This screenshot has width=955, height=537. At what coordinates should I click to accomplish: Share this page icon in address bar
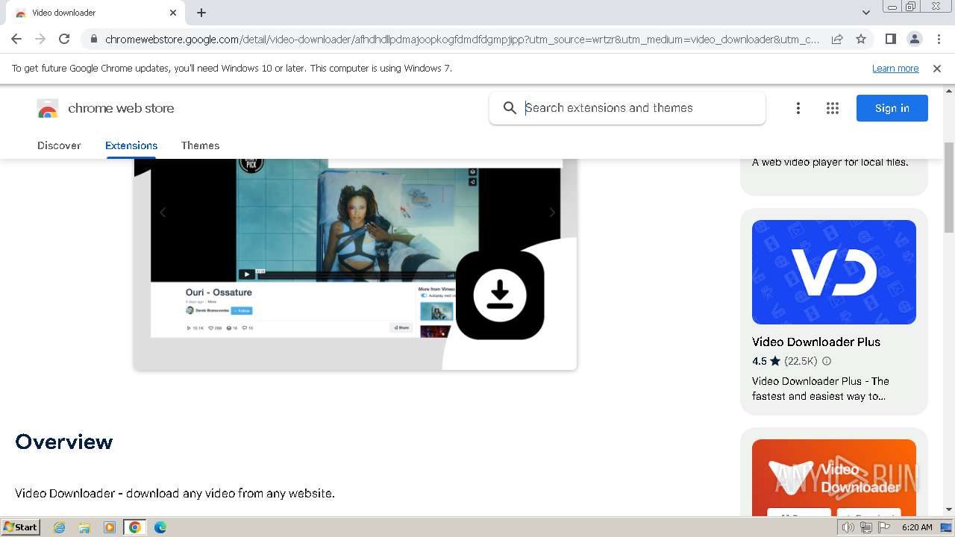pyautogui.click(x=837, y=39)
